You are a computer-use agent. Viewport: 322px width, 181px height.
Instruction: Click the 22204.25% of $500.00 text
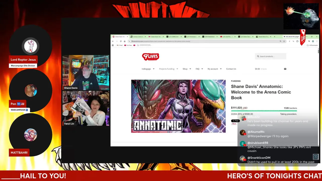(242, 114)
